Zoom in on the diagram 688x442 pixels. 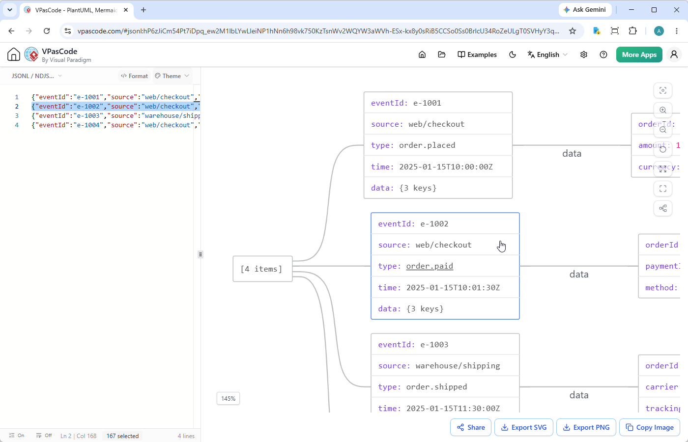point(663,110)
